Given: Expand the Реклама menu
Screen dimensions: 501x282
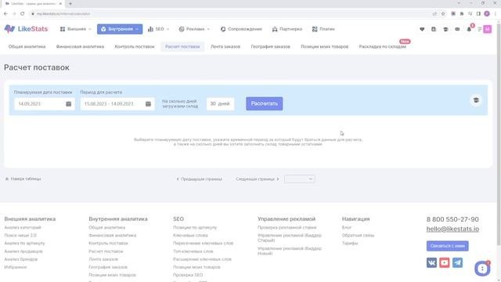Looking at the screenshot, I should (194, 29).
